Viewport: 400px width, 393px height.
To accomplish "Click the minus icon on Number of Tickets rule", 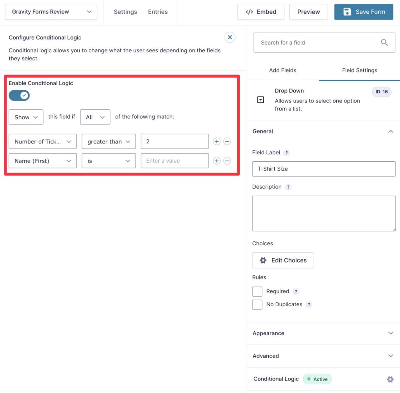I will click(x=227, y=141).
